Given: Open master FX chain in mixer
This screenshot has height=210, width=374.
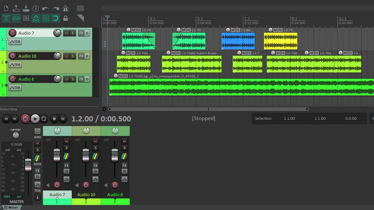Looking at the screenshot, I should pyautogui.click(x=37, y=171).
